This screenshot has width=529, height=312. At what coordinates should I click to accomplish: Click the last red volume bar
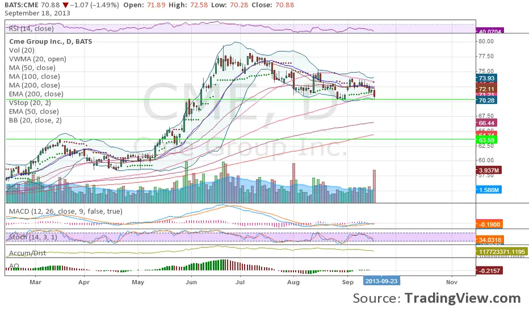374,186
